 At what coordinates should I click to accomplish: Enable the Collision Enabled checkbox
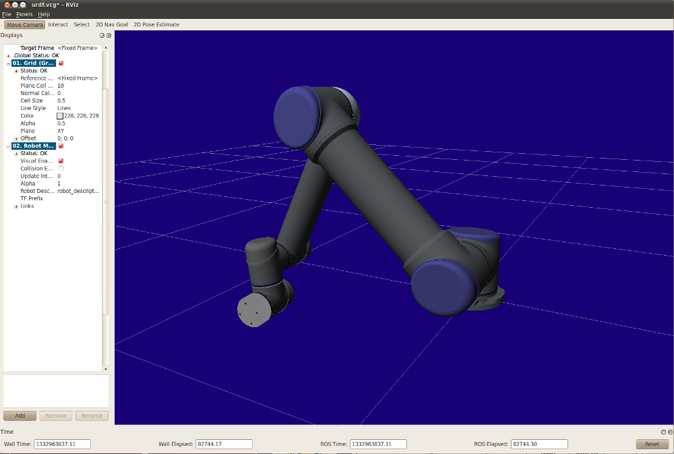click(x=61, y=169)
